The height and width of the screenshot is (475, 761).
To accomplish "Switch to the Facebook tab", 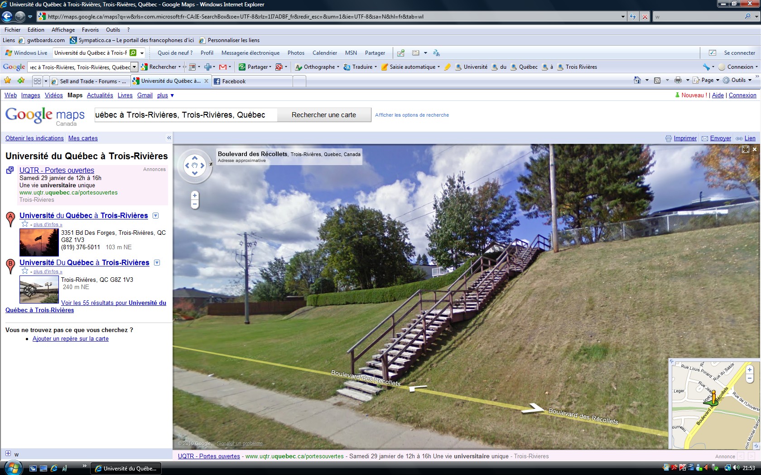I will click(x=234, y=81).
